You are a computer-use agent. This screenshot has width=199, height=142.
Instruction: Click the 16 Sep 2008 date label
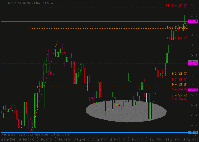pyautogui.click(x=8, y=140)
